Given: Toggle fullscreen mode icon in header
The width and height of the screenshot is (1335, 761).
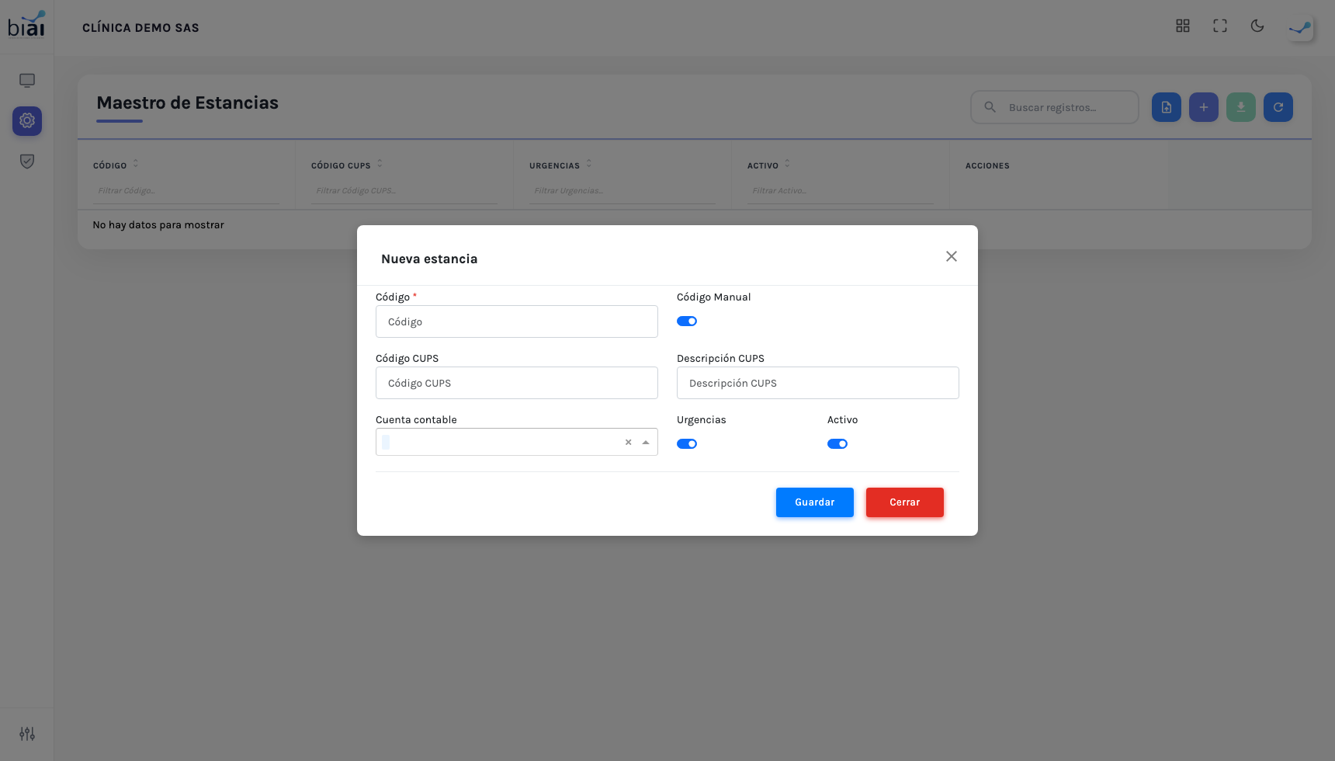Looking at the screenshot, I should click(1220, 26).
